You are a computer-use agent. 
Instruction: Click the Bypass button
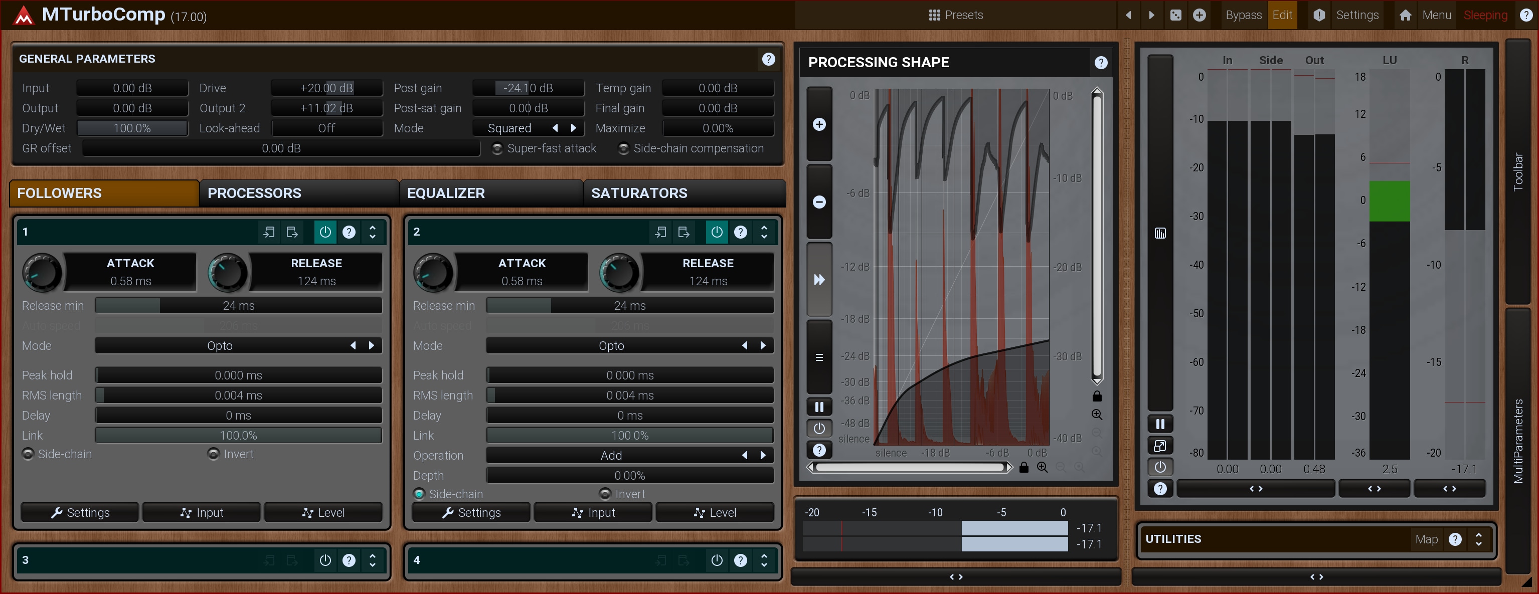coord(1243,16)
